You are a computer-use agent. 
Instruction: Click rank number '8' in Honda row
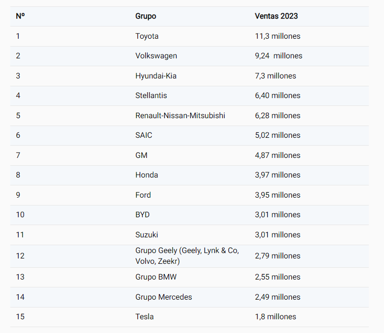tap(18, 175)
